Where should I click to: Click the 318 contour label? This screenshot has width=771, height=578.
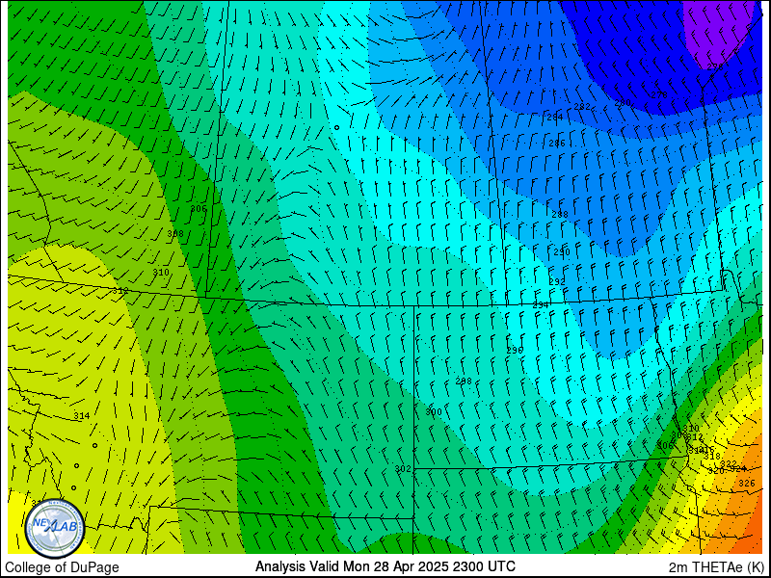pyautogui.click(x=711, y=456)
